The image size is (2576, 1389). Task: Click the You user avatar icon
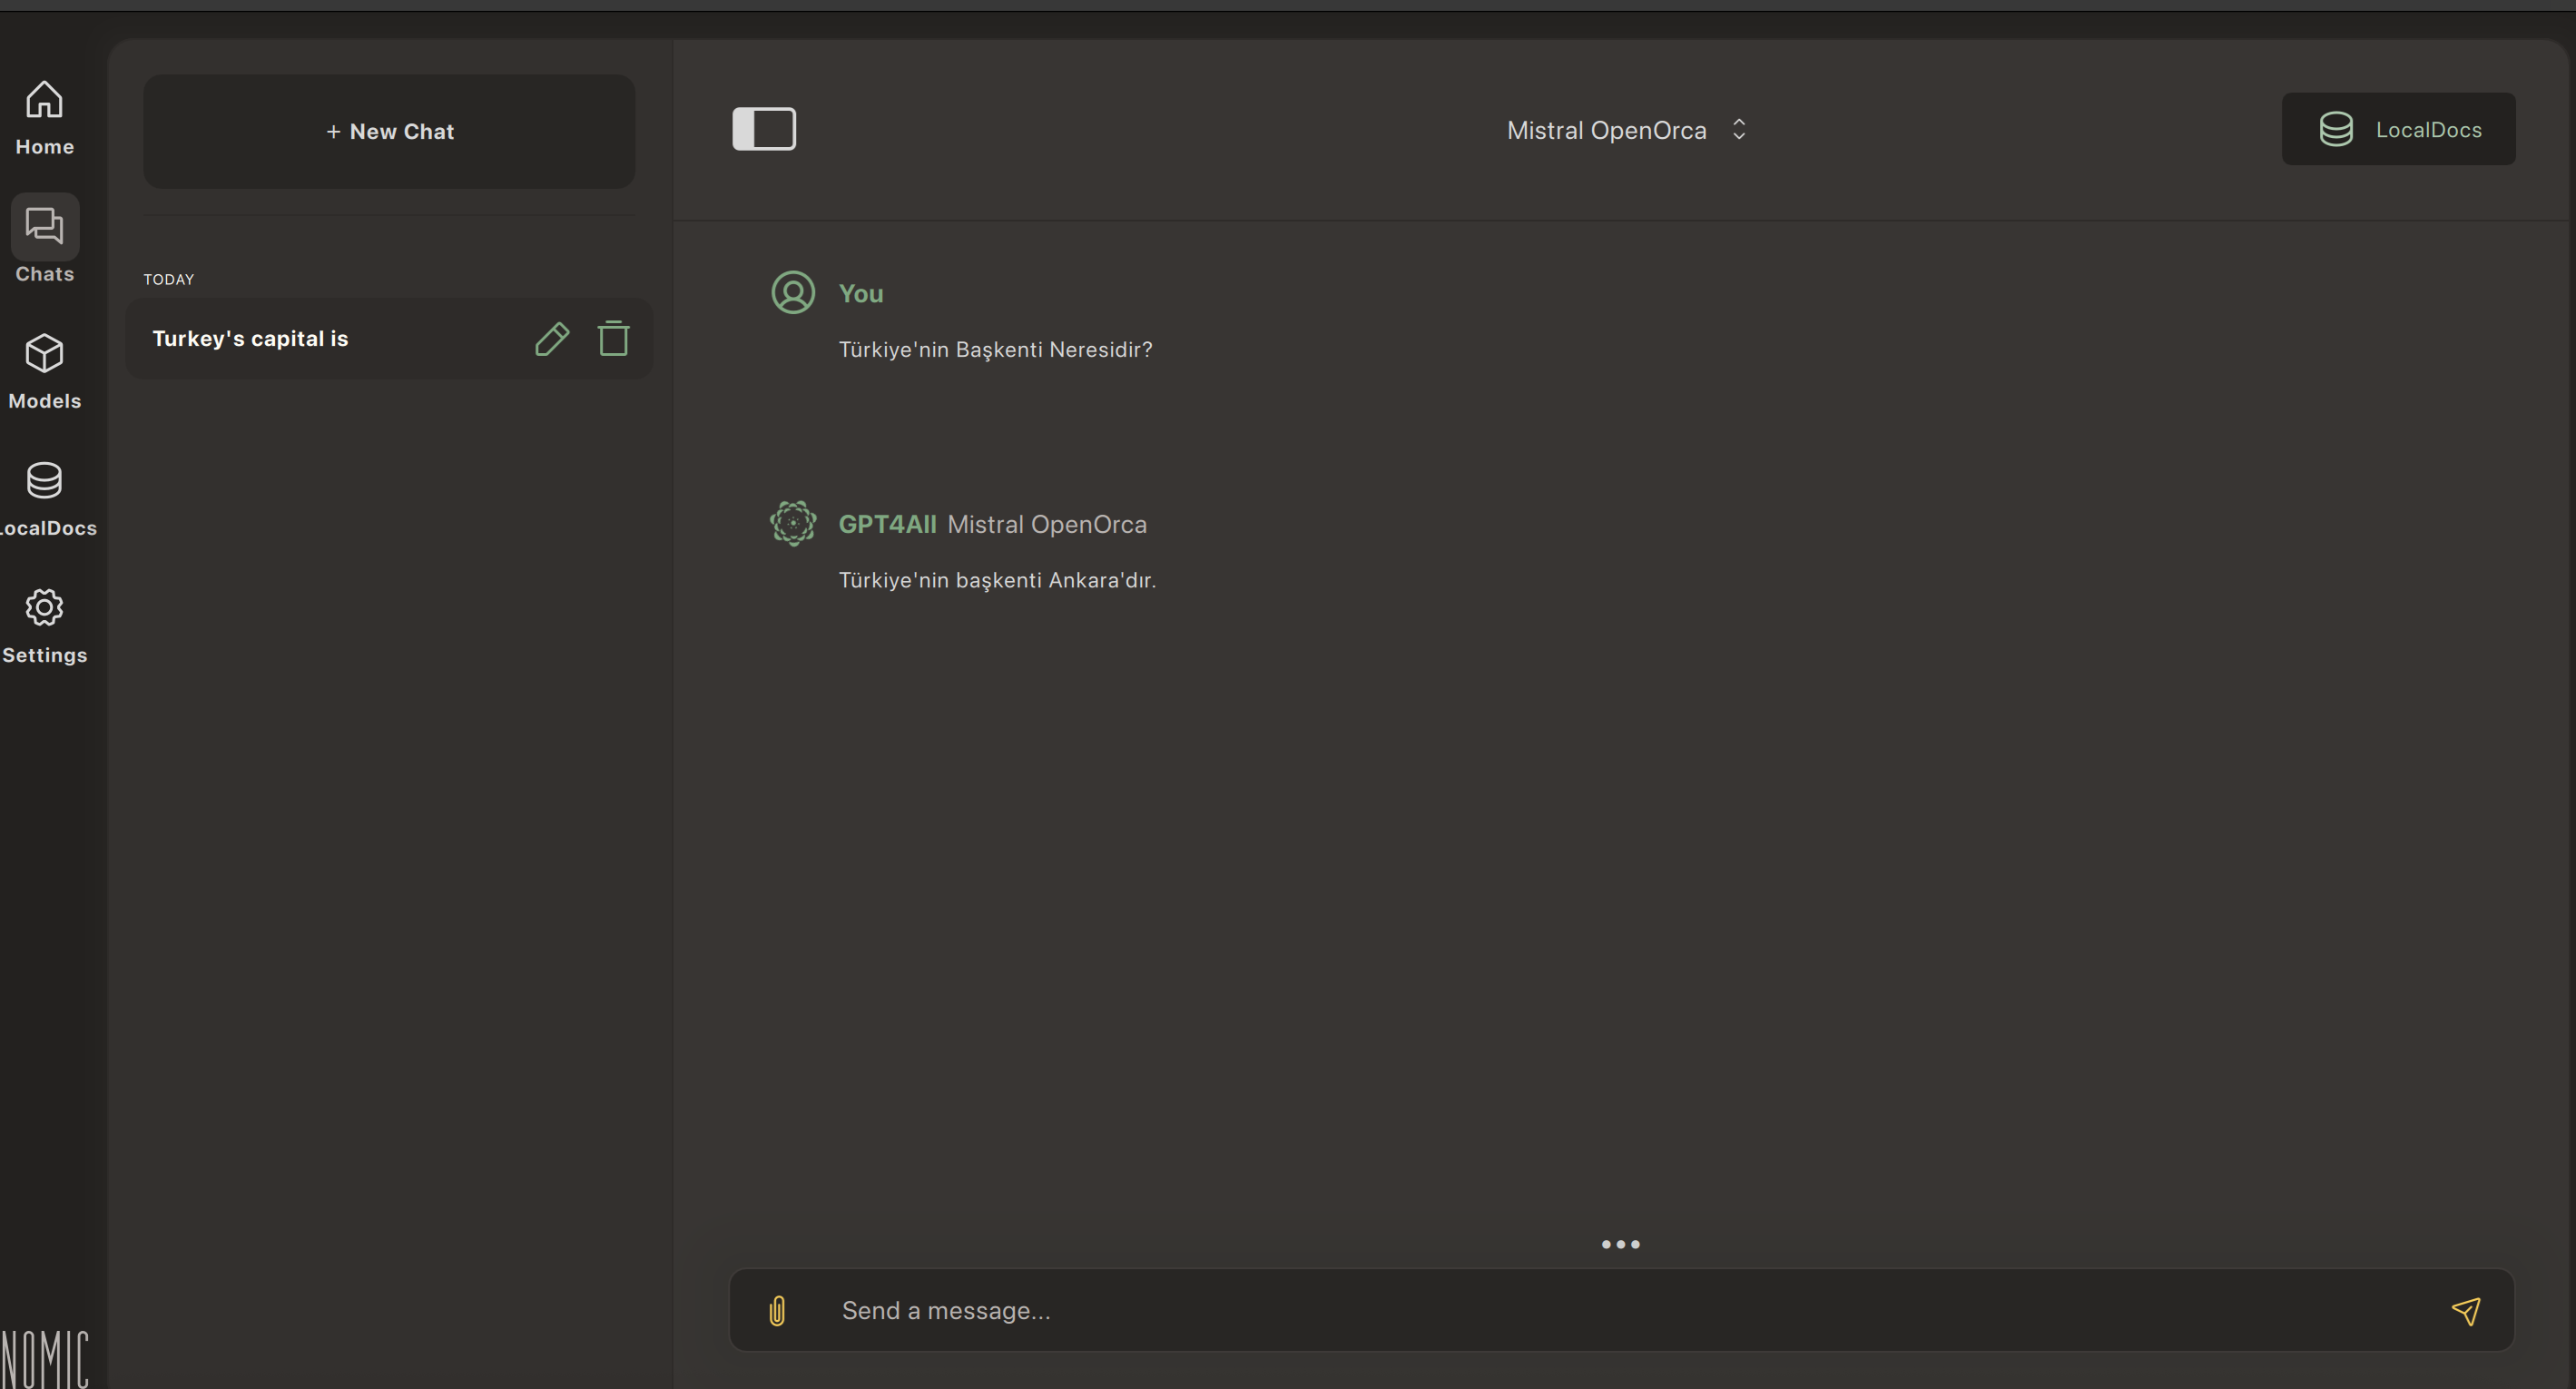pos(793,293)
